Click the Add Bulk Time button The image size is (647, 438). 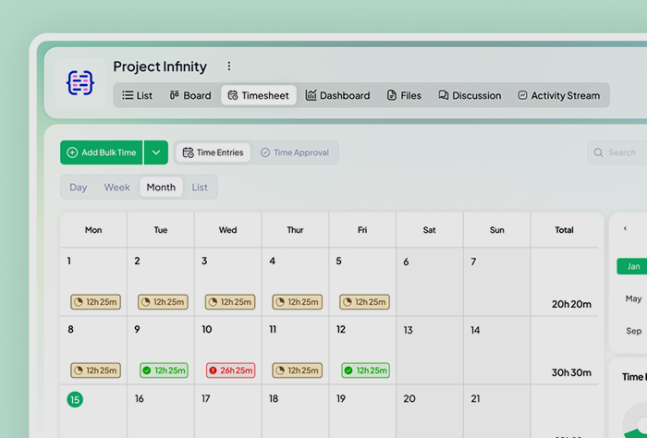(x=102, y=152)
